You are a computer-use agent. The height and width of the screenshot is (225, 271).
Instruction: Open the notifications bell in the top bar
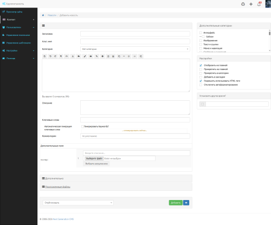(x=259, y=4)
